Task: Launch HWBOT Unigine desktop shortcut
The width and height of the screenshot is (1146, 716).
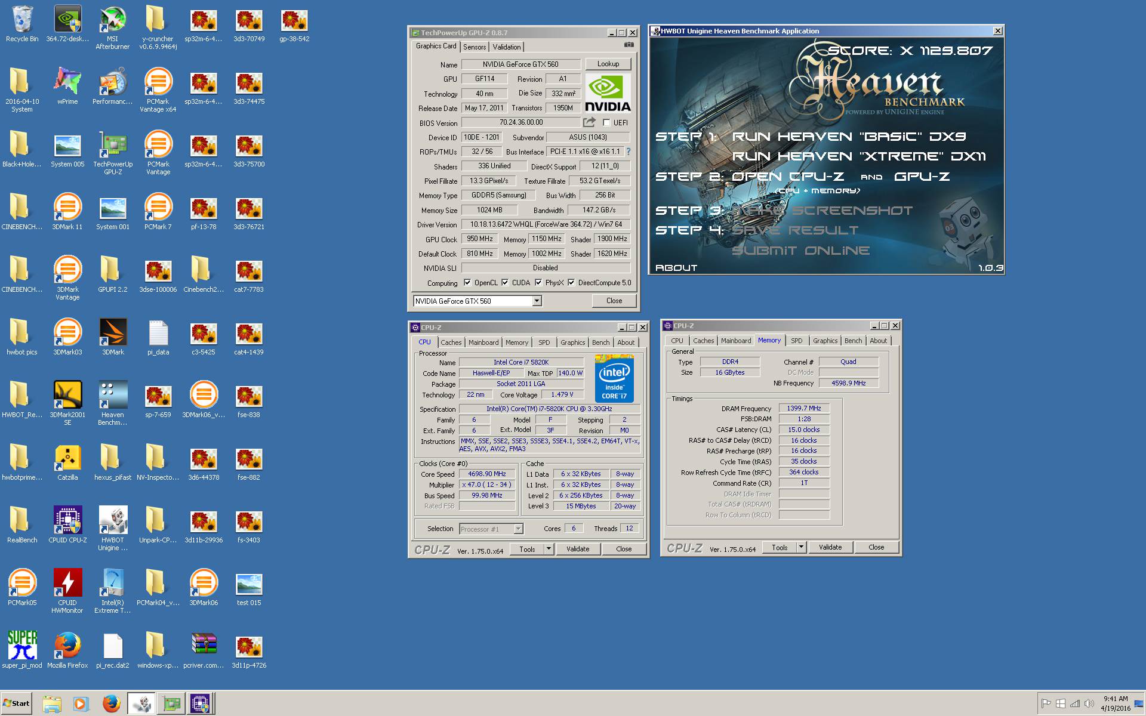Action: (113, 529)
